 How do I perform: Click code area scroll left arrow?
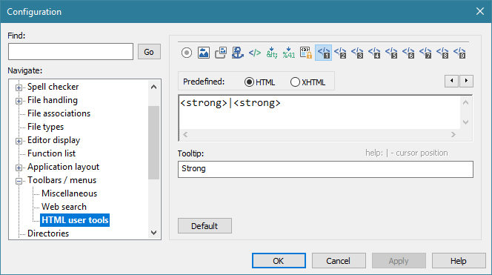click(x=185, y=135)
